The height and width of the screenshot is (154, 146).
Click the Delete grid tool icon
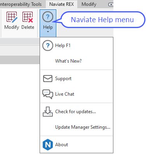[x=28, y=17]
